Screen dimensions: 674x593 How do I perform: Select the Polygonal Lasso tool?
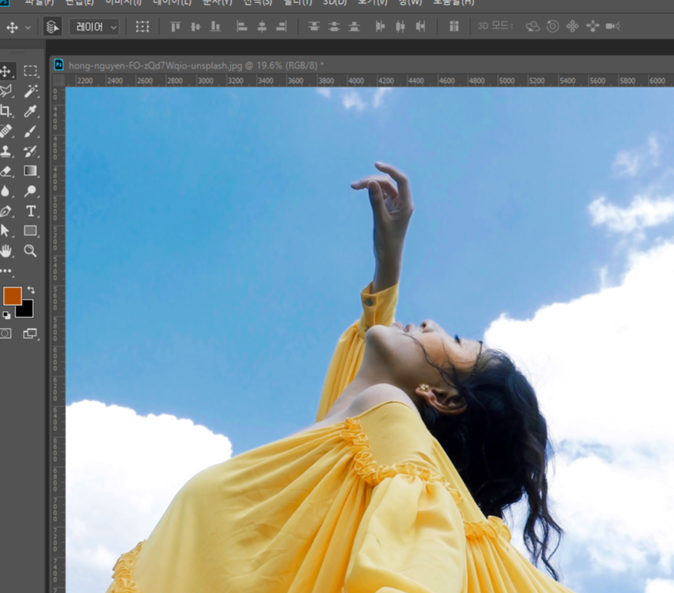6,91
